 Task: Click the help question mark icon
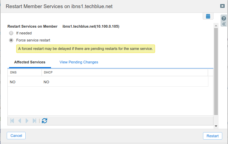coord(223,19)
